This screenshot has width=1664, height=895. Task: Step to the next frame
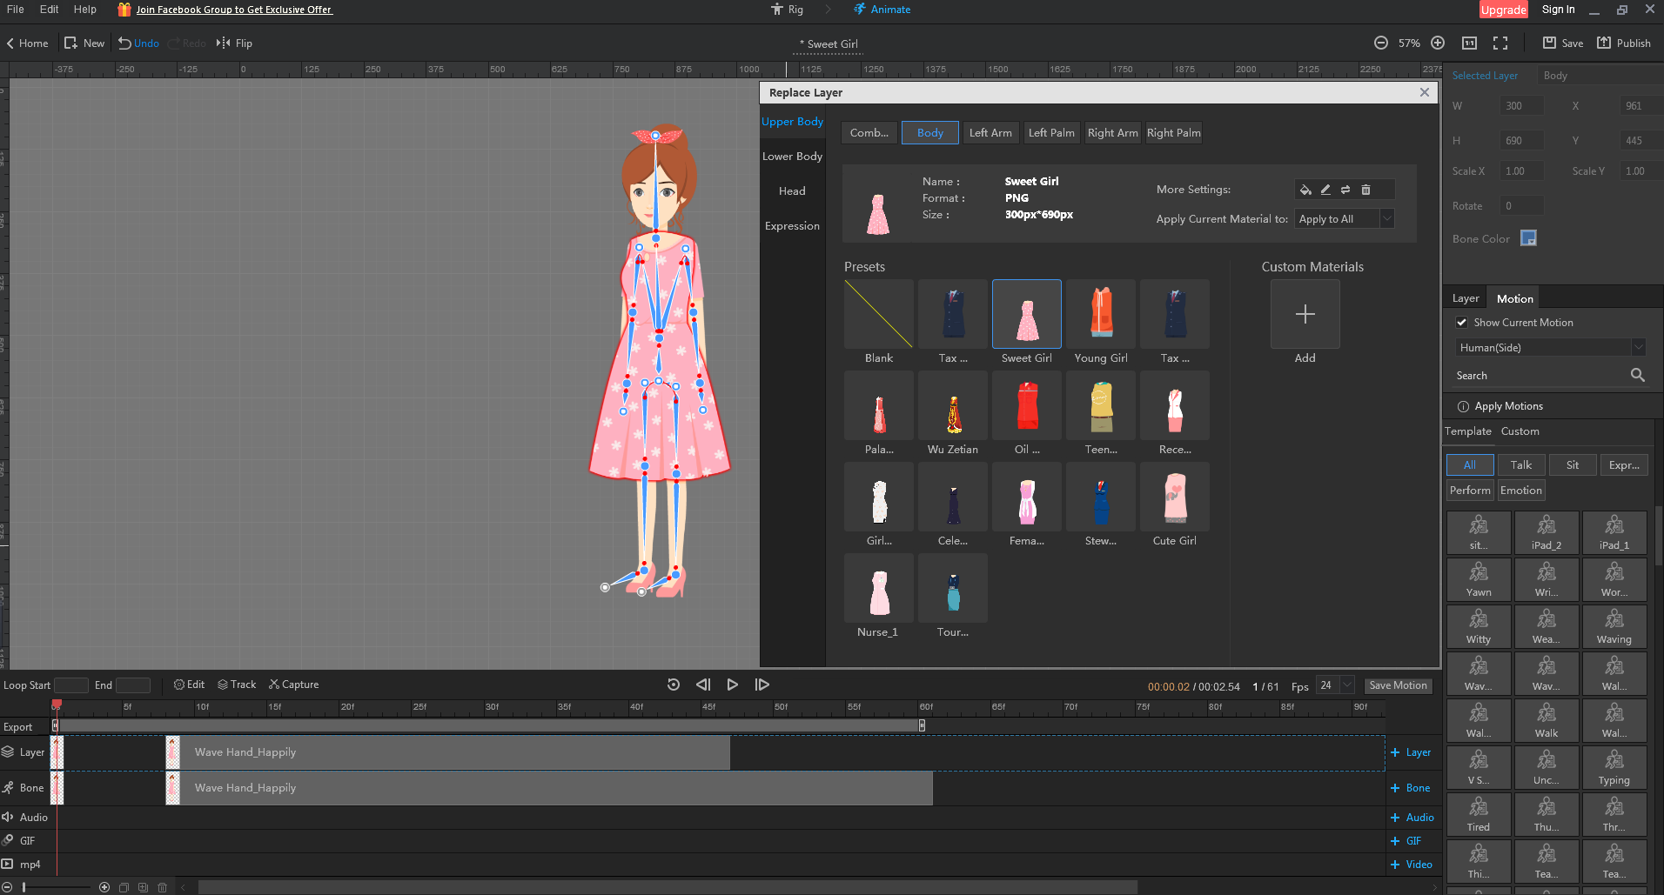click(x=762, y=685)
